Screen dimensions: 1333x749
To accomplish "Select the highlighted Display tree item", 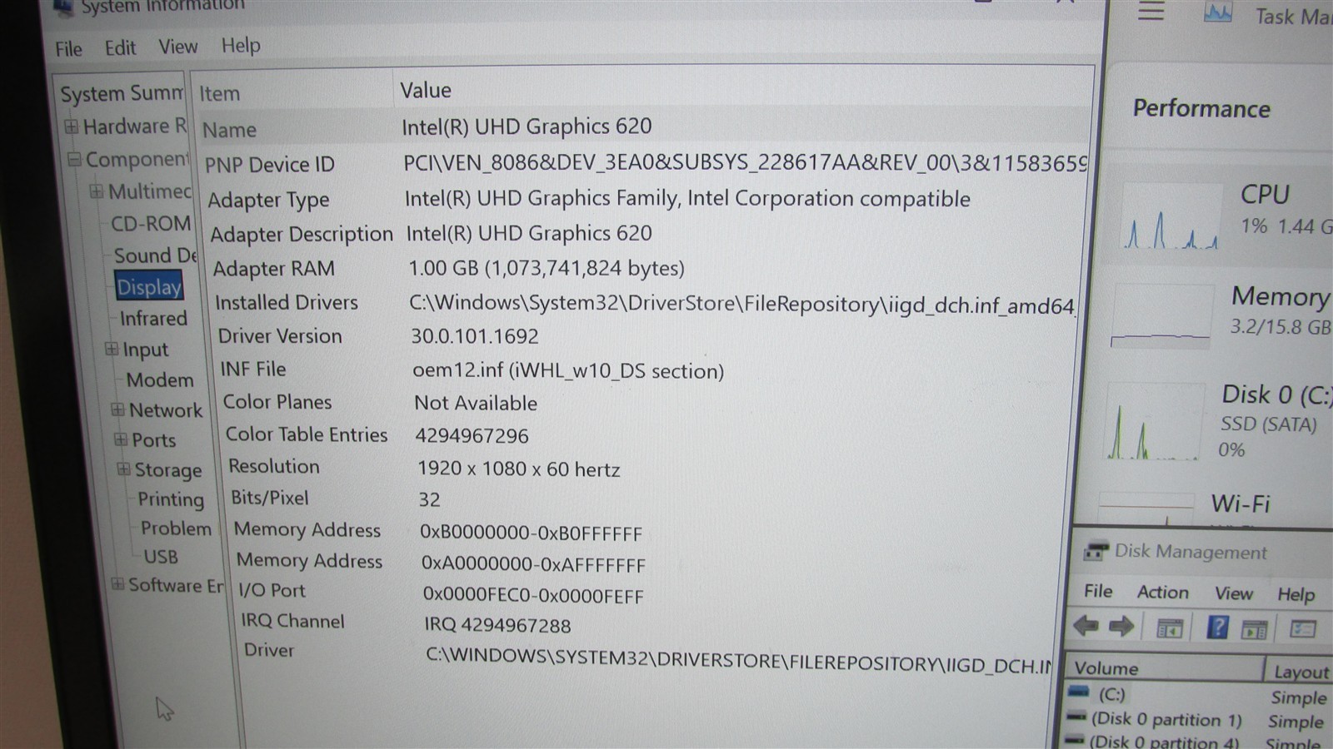I will (149, 287).
